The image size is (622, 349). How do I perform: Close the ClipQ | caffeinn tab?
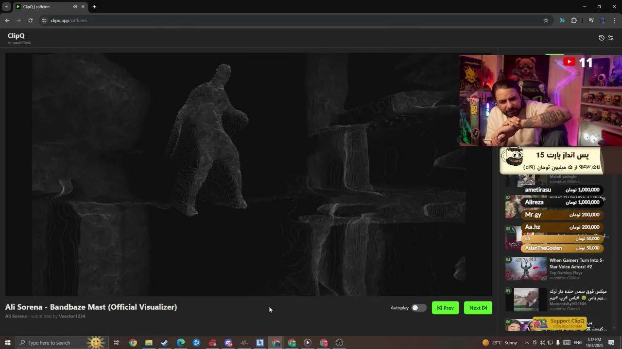83,7
